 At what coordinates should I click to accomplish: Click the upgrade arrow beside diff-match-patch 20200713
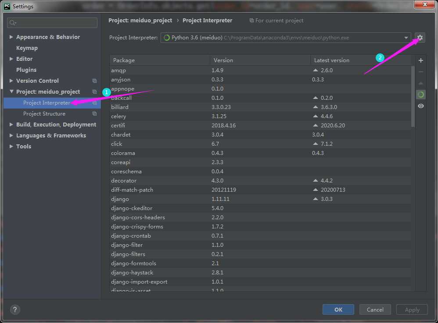[x=316, y=190]
